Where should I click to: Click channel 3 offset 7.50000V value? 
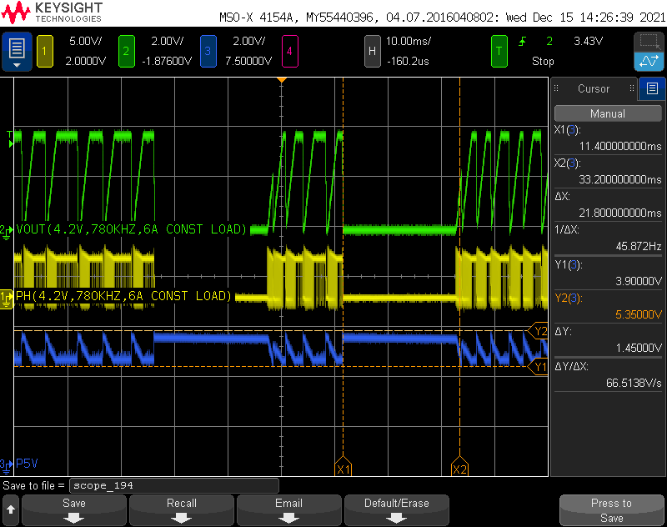coord(248,61)
